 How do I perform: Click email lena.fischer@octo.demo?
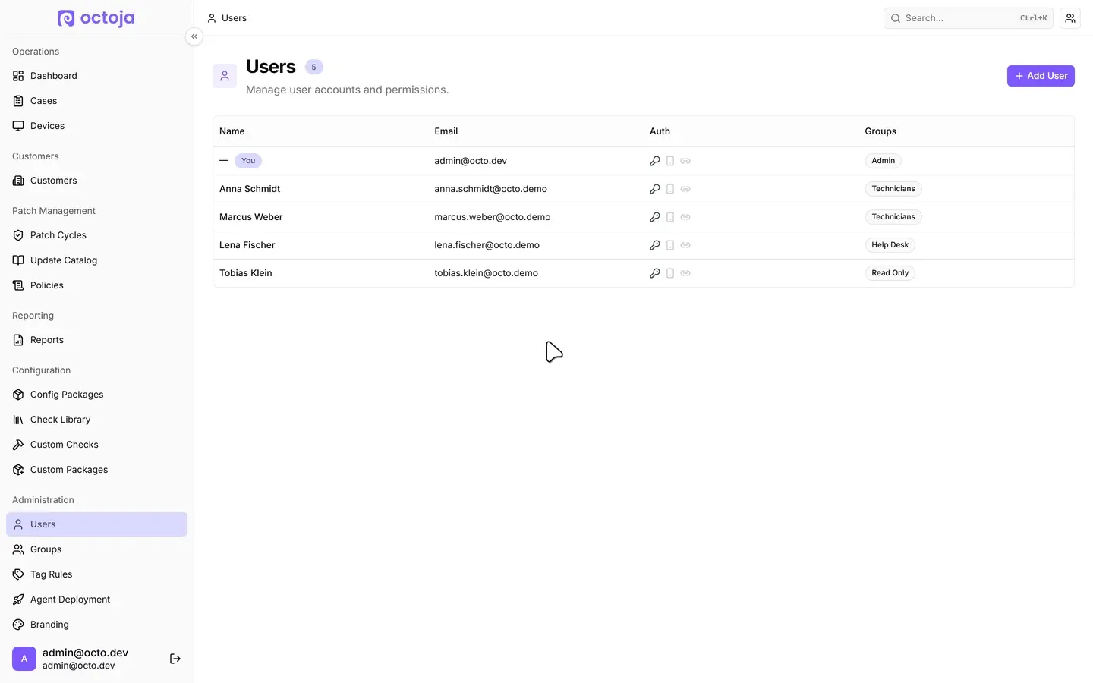click(487, 245)
